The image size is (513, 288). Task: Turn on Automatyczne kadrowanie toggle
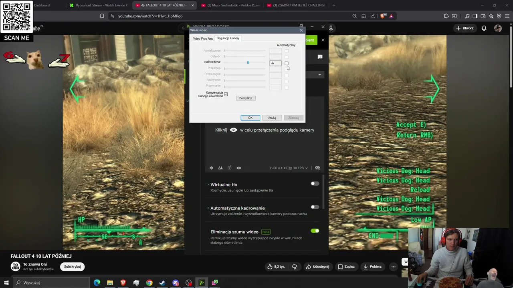(315, 207)
